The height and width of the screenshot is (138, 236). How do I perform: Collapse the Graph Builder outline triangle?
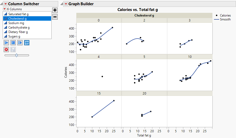click(x=62, y=4)
